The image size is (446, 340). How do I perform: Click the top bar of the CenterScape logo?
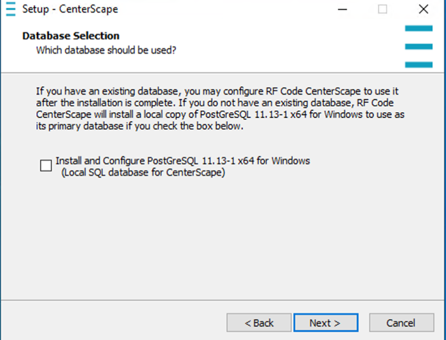418,28
